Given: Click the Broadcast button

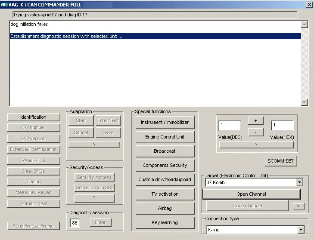Looking at the screenshot, I should pyautogui.click(x=165, y=151).
